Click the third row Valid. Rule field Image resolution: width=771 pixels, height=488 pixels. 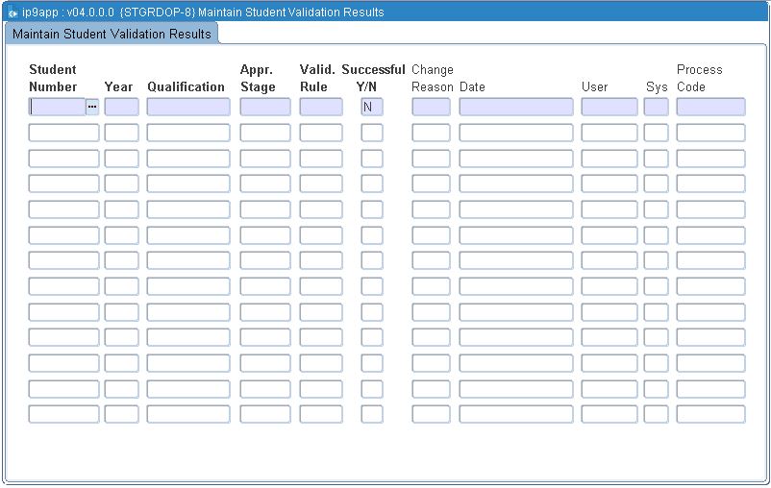tap(321, 159)
